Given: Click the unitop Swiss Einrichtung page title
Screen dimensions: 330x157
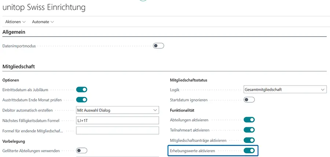Looking at the screenshot, I should (x=44, y=7).
